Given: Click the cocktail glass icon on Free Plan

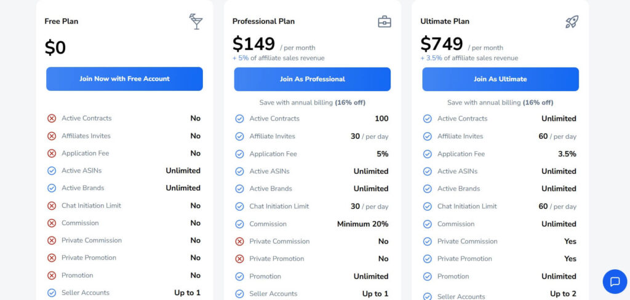Looking at the screenshot, I should pyautogui.click(x=196, y=22).
